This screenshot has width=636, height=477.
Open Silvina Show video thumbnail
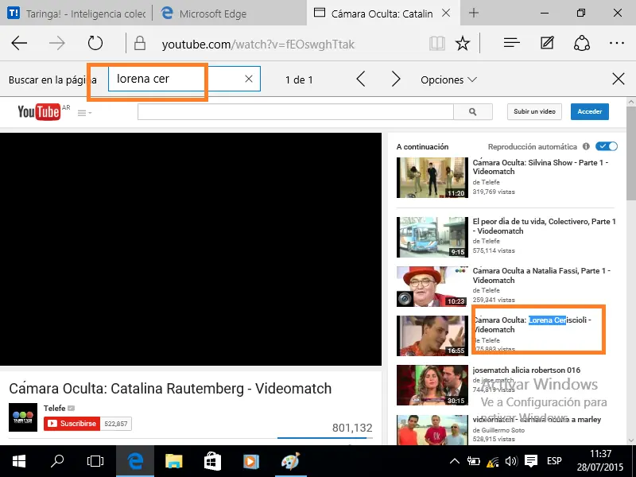click(432, 177)
